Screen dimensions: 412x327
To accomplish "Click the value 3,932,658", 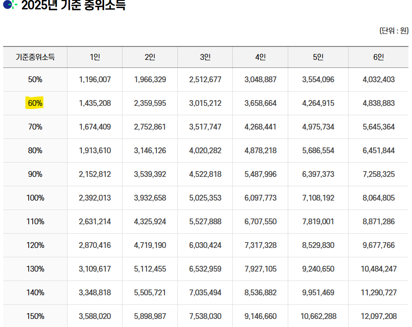I will point(150,198).
